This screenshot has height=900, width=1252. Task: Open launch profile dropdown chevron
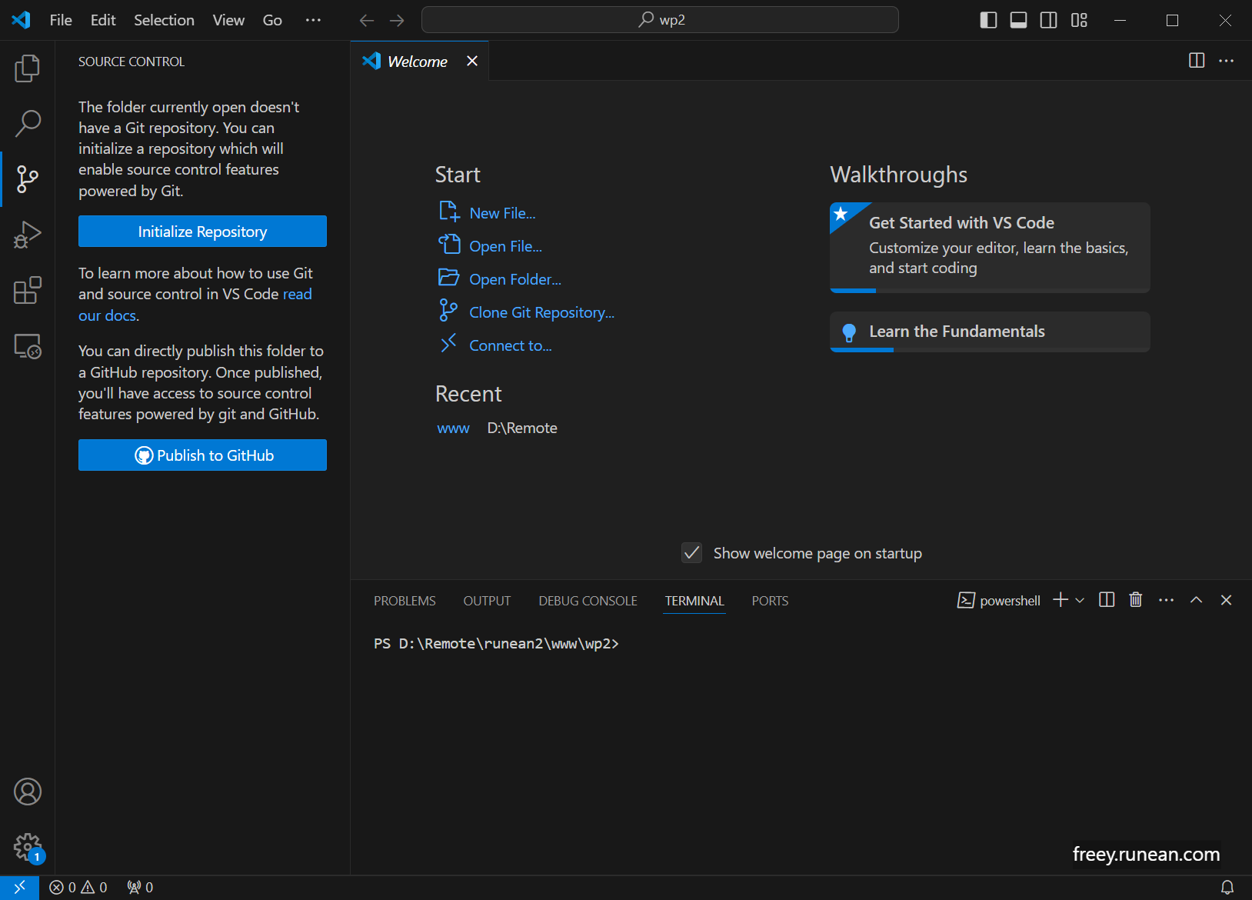[1080, 600]
